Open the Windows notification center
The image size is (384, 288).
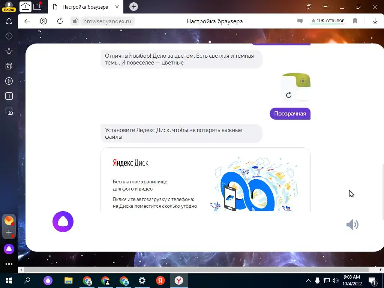tap(372, 281)
